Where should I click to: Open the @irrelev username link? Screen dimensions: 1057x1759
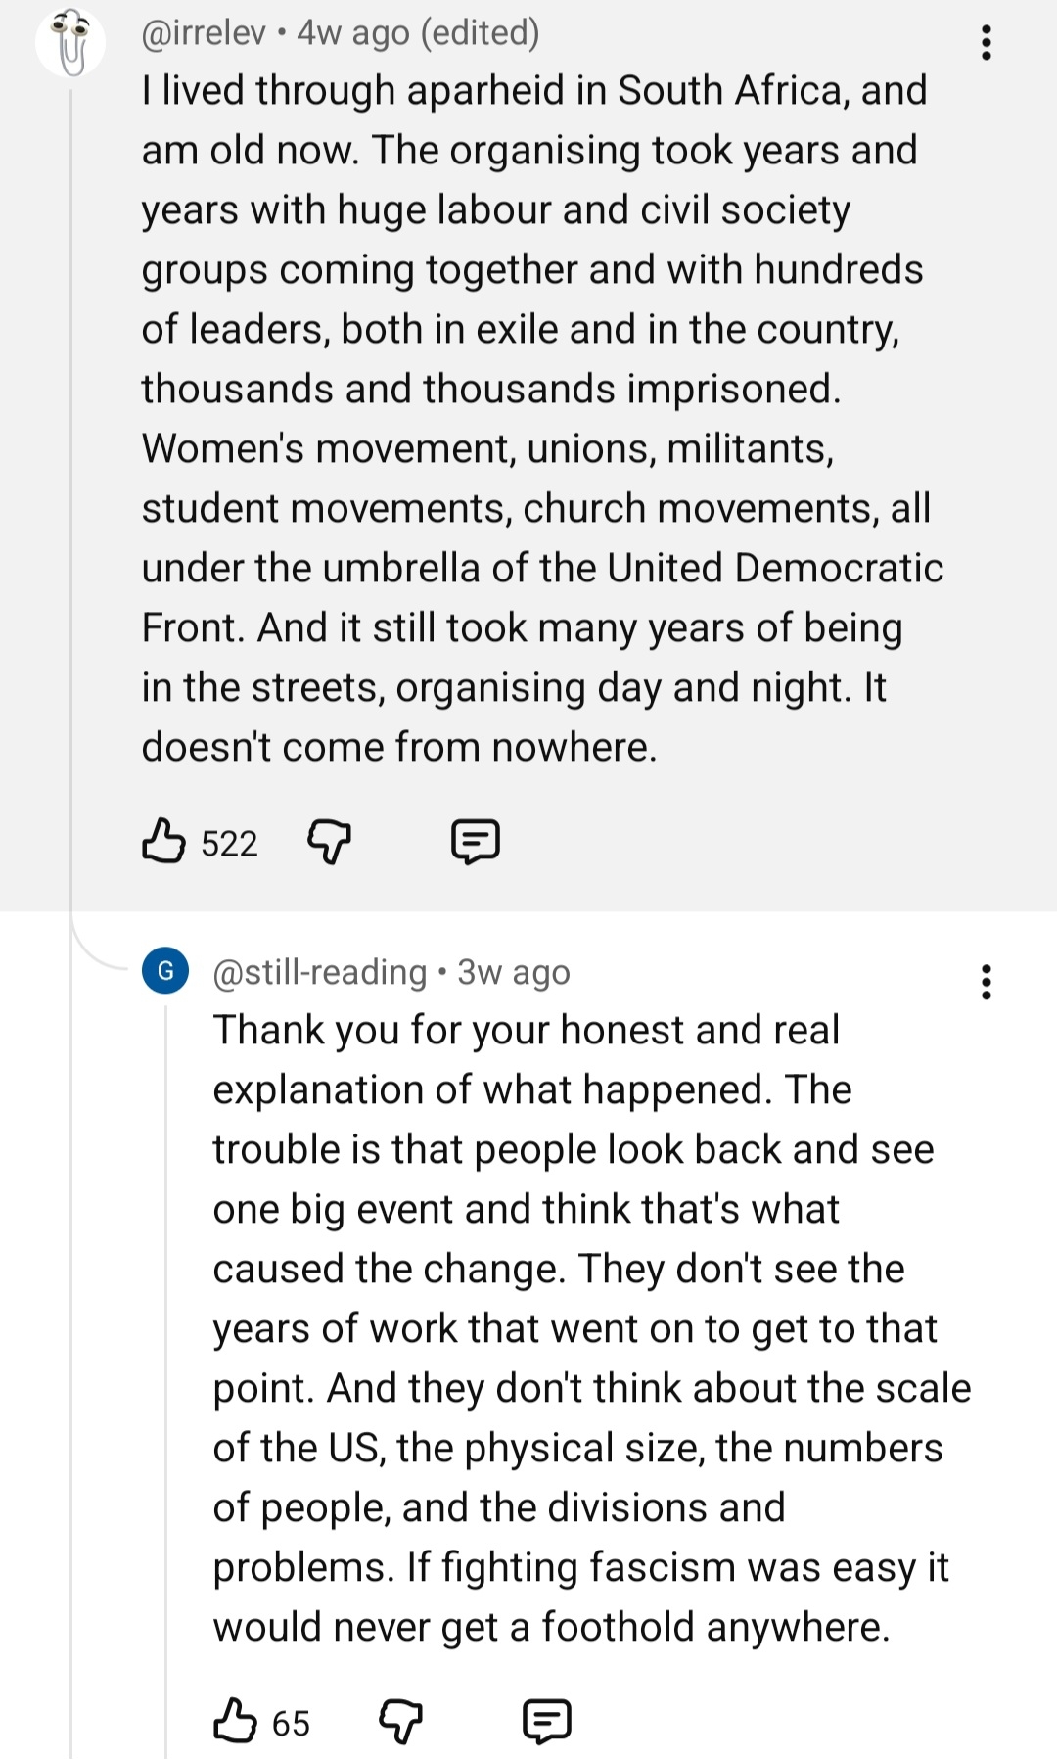click(x=204, y=32)
